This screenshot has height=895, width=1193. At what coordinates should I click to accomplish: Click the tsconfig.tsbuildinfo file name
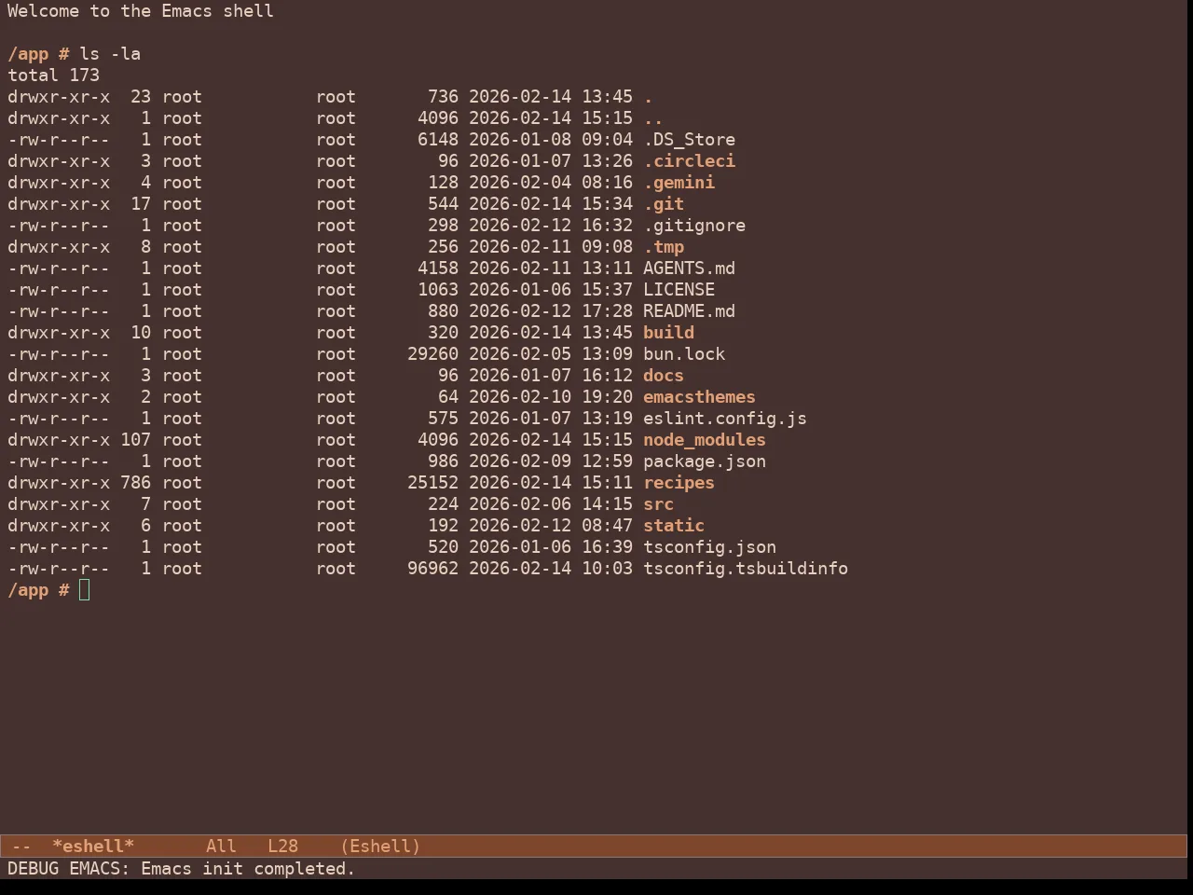(746, 569)
